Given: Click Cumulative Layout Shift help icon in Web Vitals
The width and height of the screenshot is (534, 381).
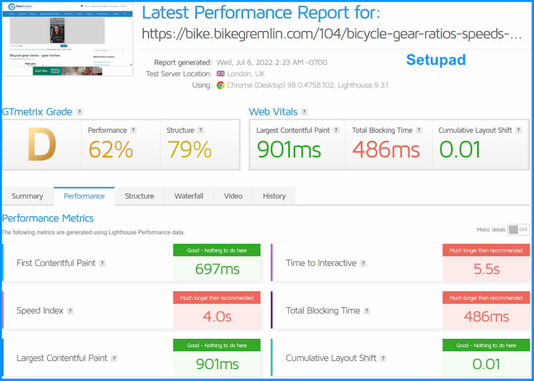Looking at the screenshot, I should click(519, 130).
